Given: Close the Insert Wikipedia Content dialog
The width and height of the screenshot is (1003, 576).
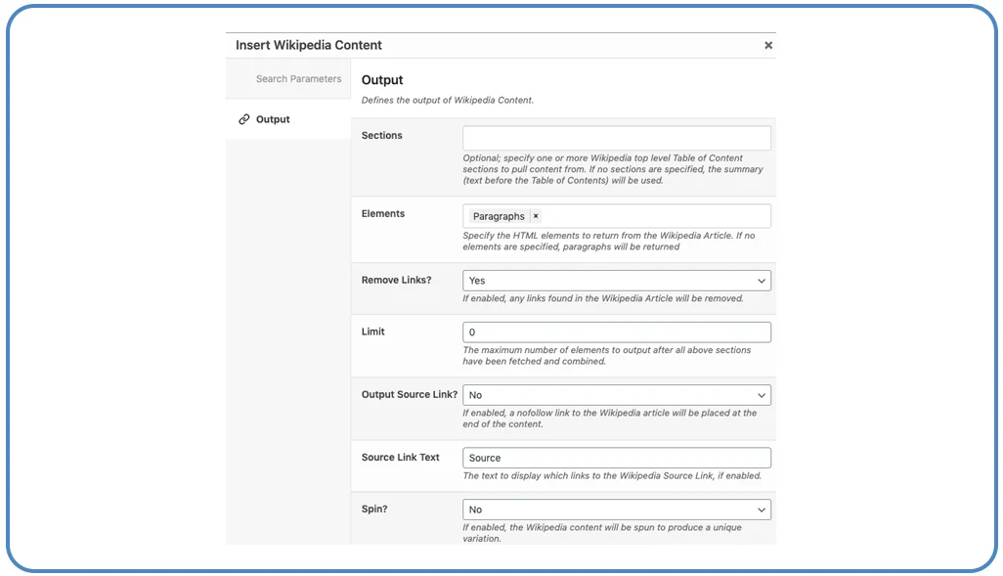Looking at the screenshot, I should point(768,45).
